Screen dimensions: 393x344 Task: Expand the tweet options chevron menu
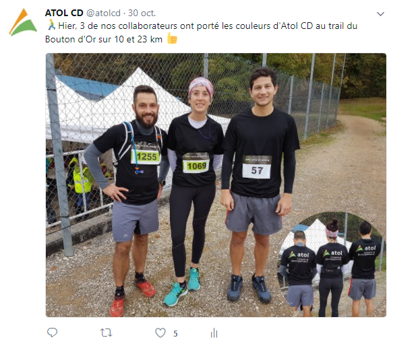point(380,14)
